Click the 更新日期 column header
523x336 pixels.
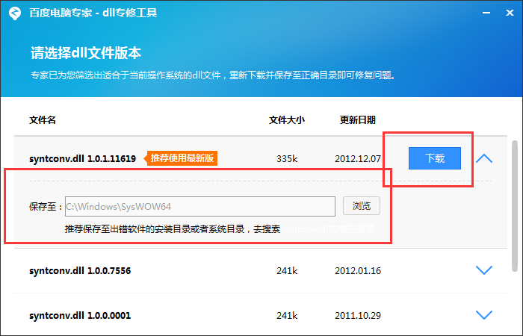click(358, 120)
